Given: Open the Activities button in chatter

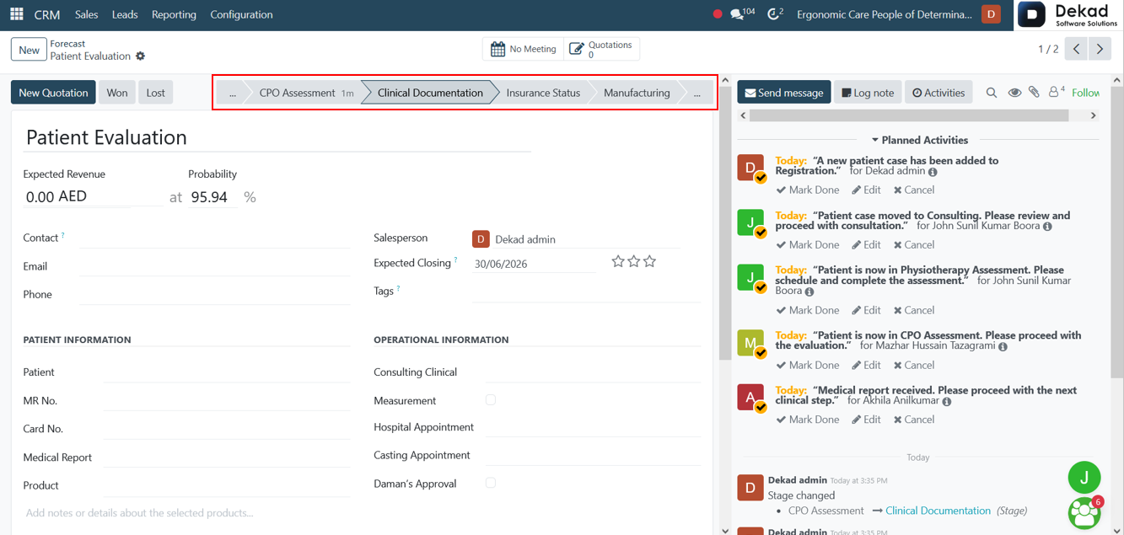Looking at the screenshot, I should point(938,93).
